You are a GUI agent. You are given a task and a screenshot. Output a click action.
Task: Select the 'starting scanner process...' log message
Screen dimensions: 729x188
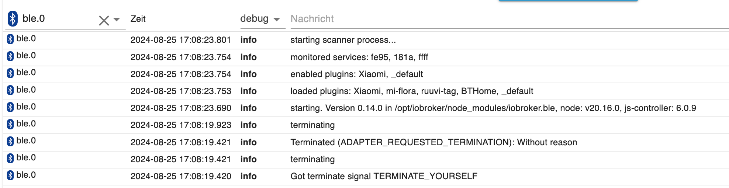[343, 40]
